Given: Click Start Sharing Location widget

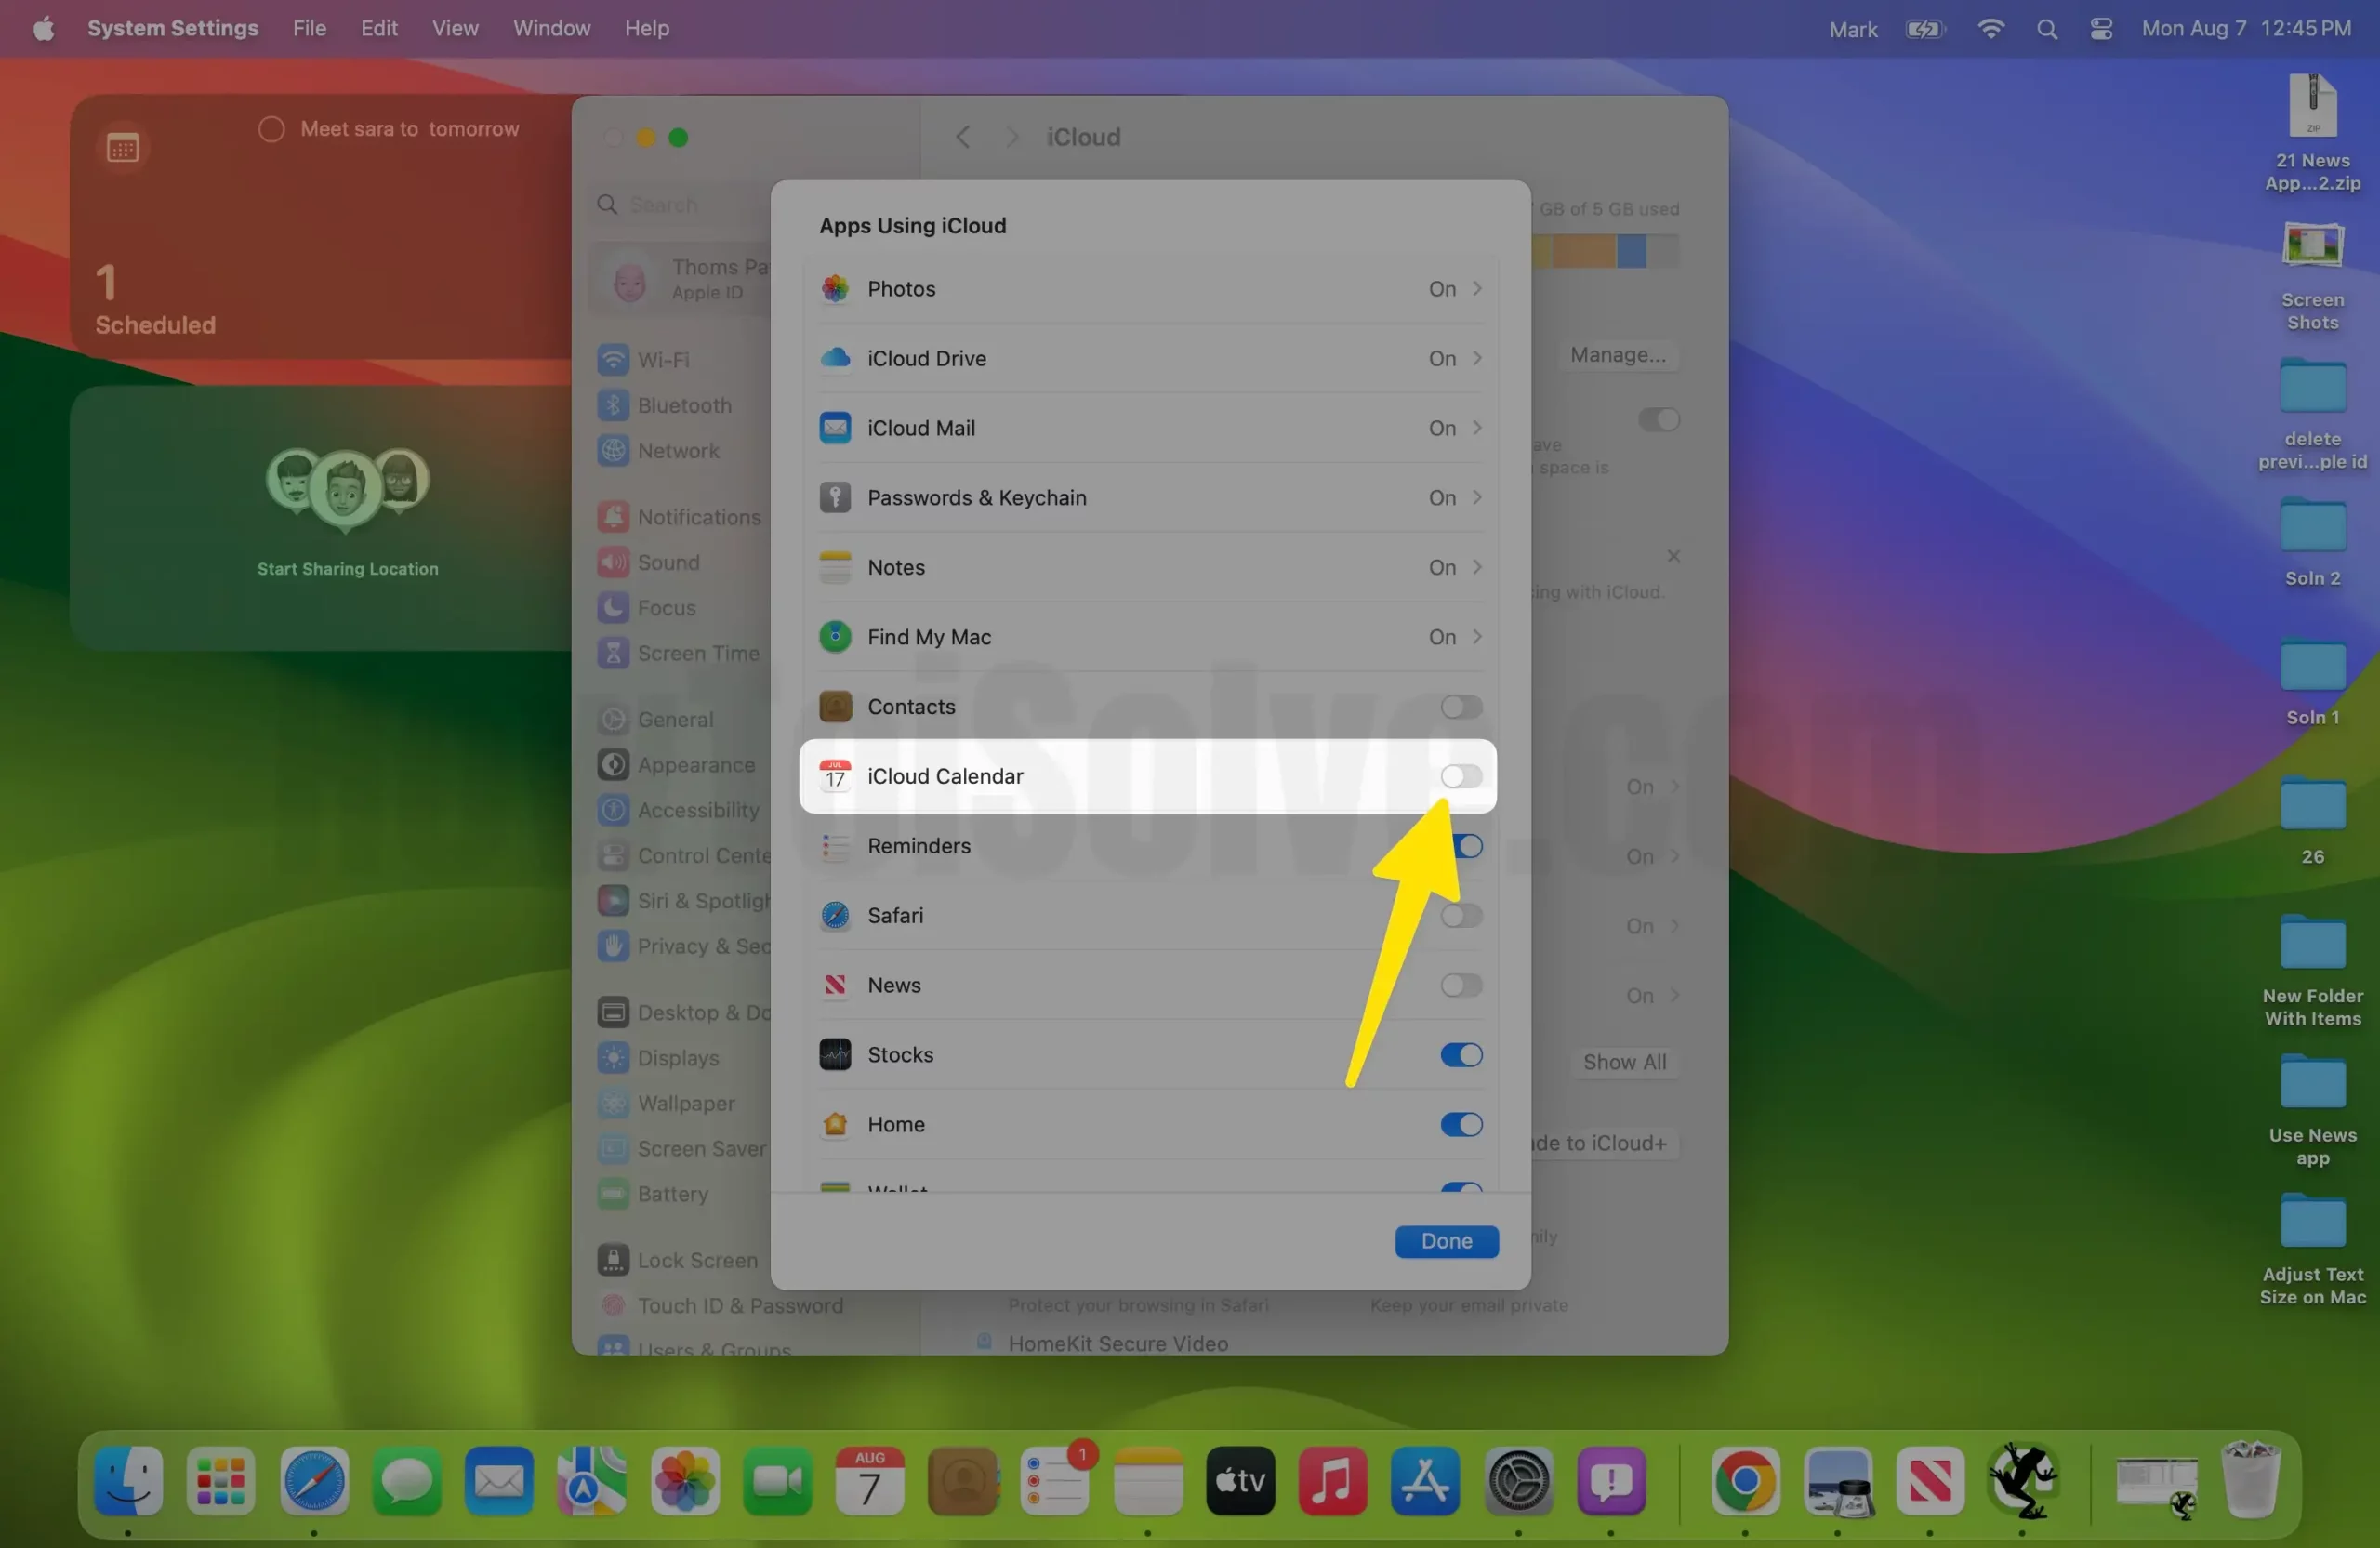Looking at the screenshot, I should coord(347,569).
